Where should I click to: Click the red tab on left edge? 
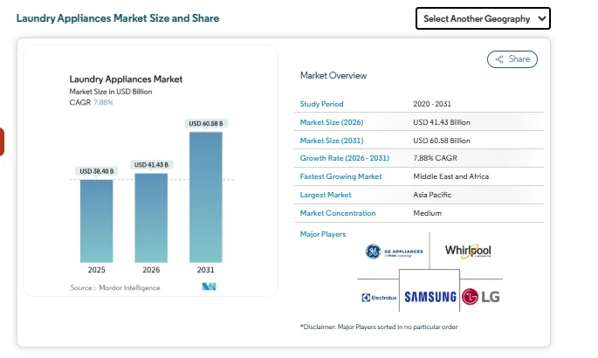2,141
